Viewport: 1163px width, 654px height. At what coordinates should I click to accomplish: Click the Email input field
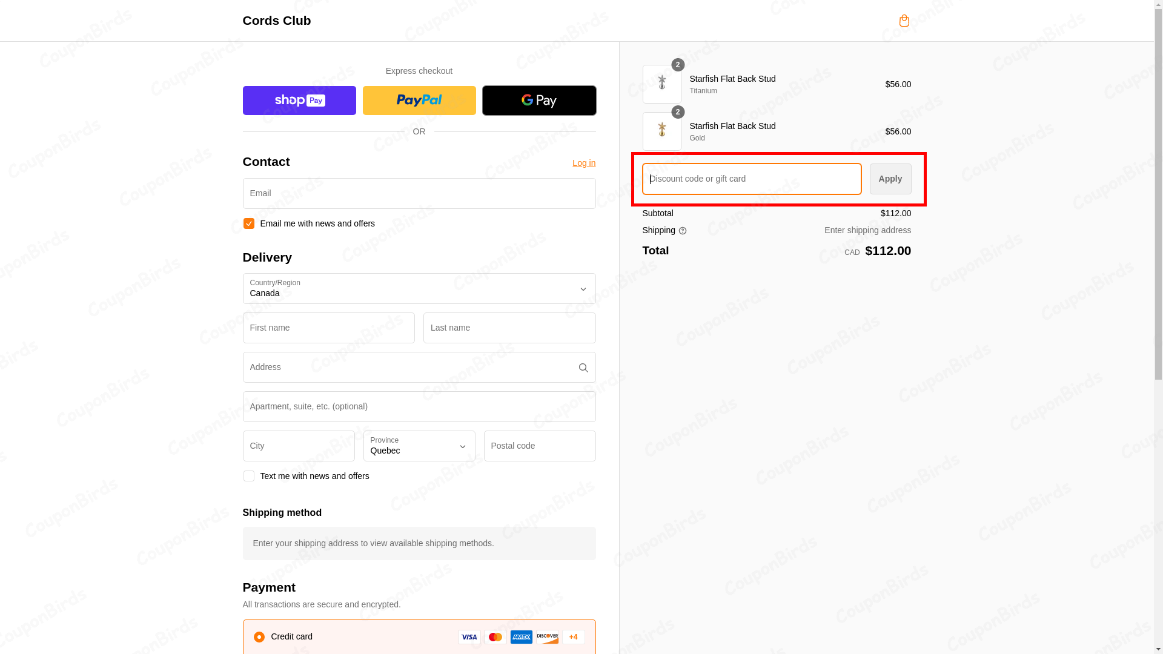(x=419, y=193)
